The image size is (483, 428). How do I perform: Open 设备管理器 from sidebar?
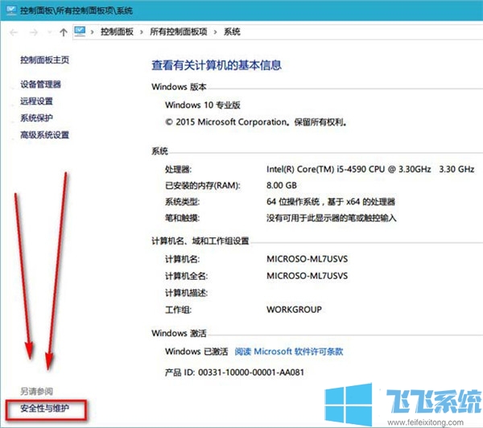click(41, 84)
